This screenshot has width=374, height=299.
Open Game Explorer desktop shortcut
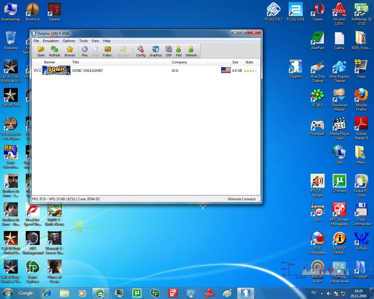pyautogui.click(x=33, y=272)
